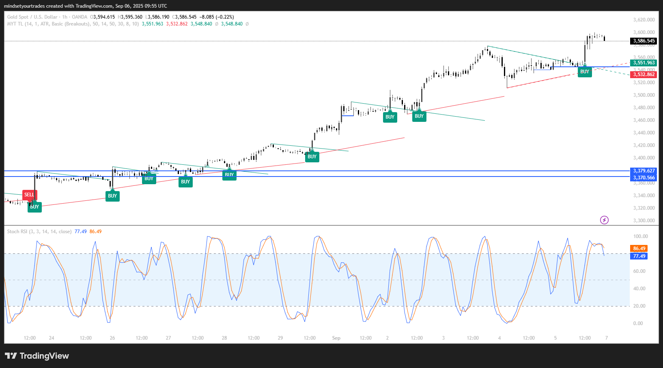
Task: Click the orange 86.49 Stoch RSI value tag
Action: tap(639, 249)
